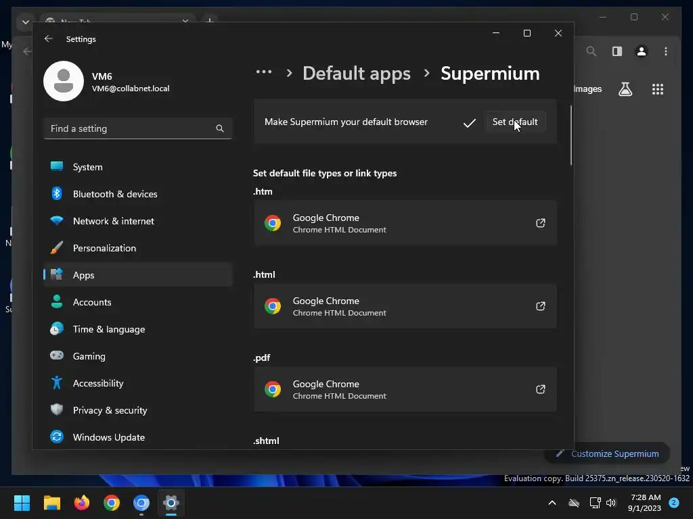Open the notification badge in the taskbar
The height and width of the screenshot is (519, 693).
674,503
